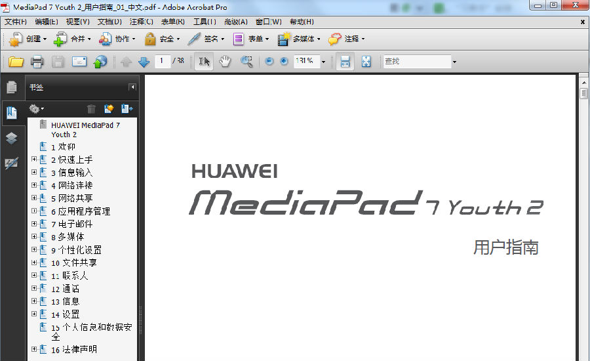Expand the 2 快速上手 bookmark
Image resolution: width=590 pixels, height=361 pixels.
coord(34,159)
